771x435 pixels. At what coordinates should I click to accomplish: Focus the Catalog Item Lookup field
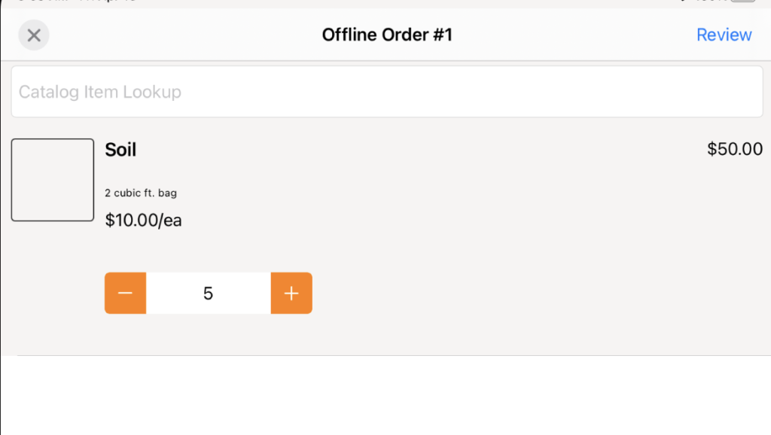pyautogui.click(x=387, y=91)
